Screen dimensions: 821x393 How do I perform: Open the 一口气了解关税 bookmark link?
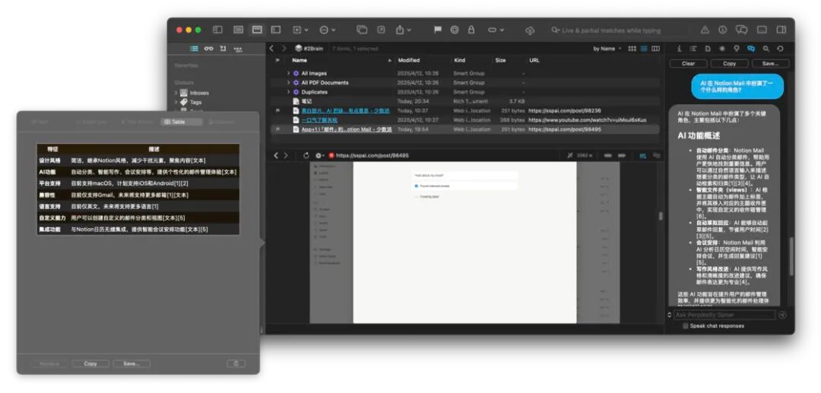319,120
